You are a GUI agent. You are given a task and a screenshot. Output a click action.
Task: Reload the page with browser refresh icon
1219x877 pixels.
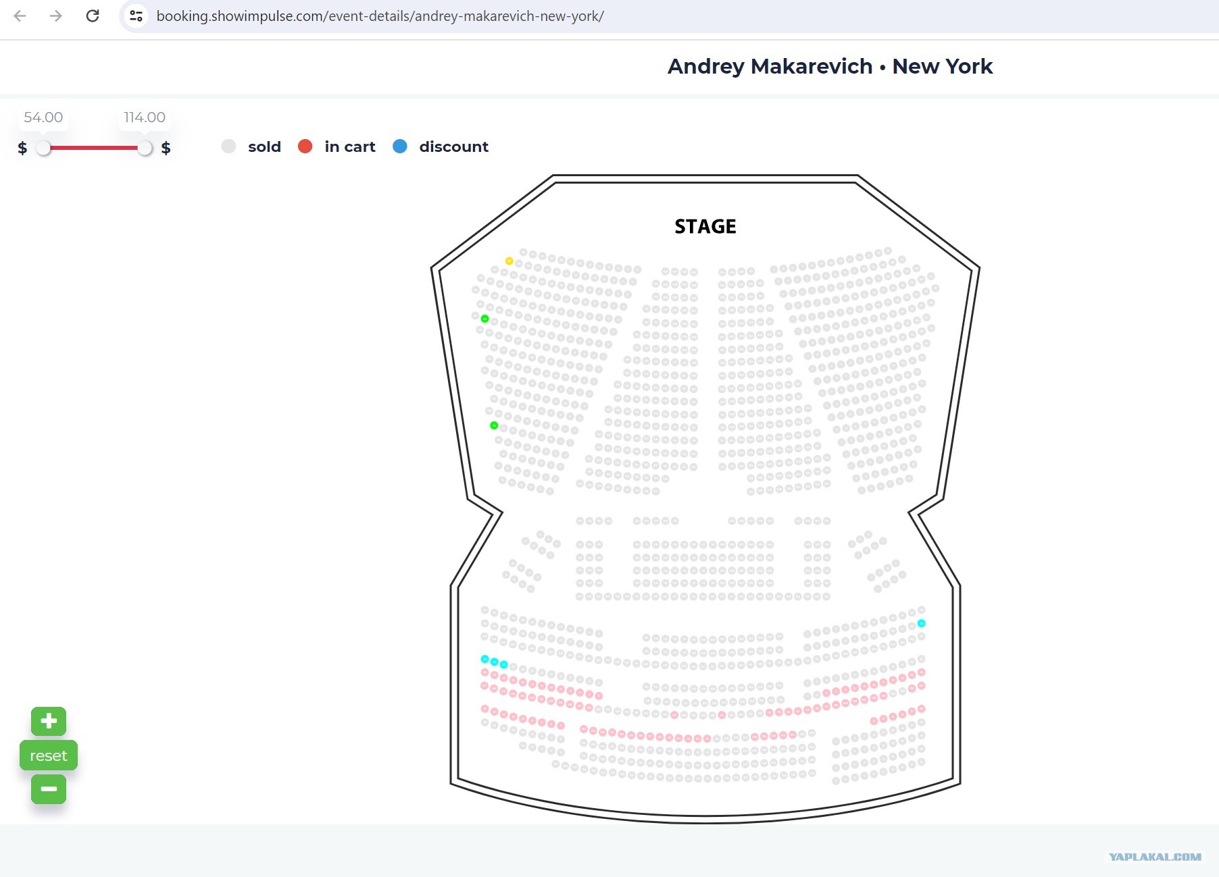[x=93, y=16]
